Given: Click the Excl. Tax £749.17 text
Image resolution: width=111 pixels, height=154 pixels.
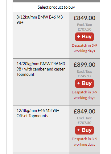Looking at the screenshot, I should point(84,74).
